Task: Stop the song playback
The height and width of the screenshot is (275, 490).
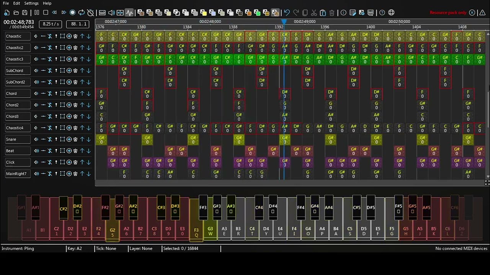Action: [x=46, y=13]
